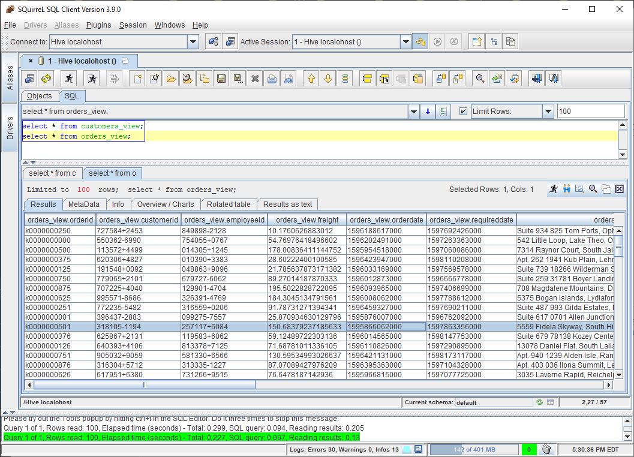634x457 pixels.
Task: Click the Save As floppy disk with dots icon
Action: pyautogui.click(x=238, y=79)
